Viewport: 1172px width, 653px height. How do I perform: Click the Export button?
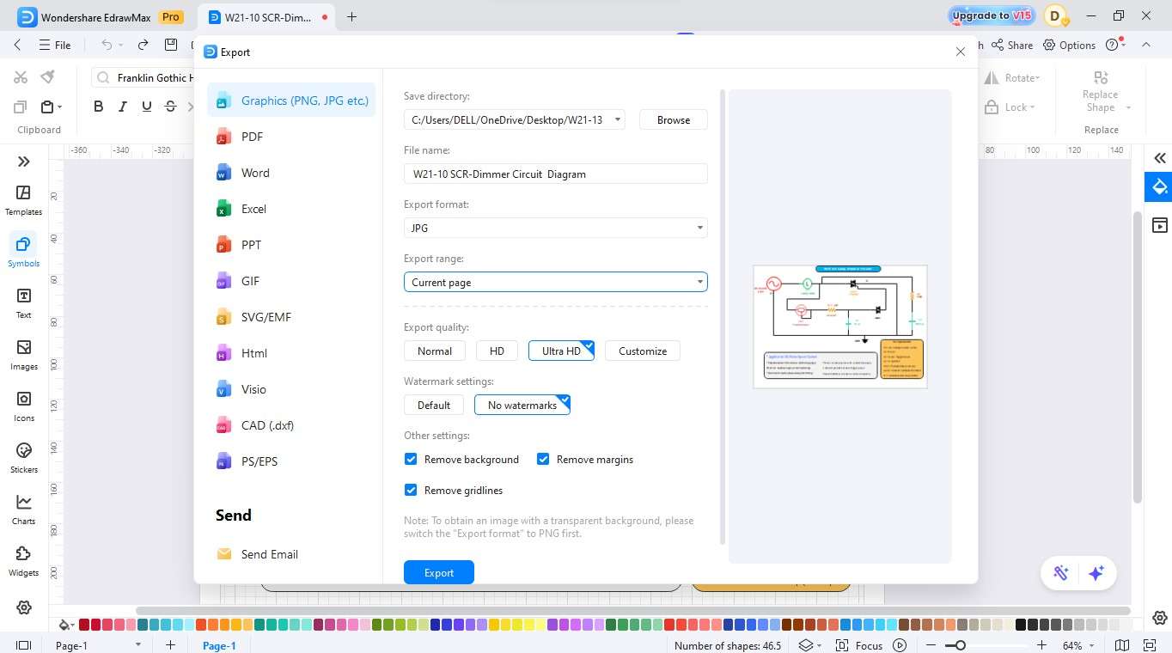pos(438,572)
